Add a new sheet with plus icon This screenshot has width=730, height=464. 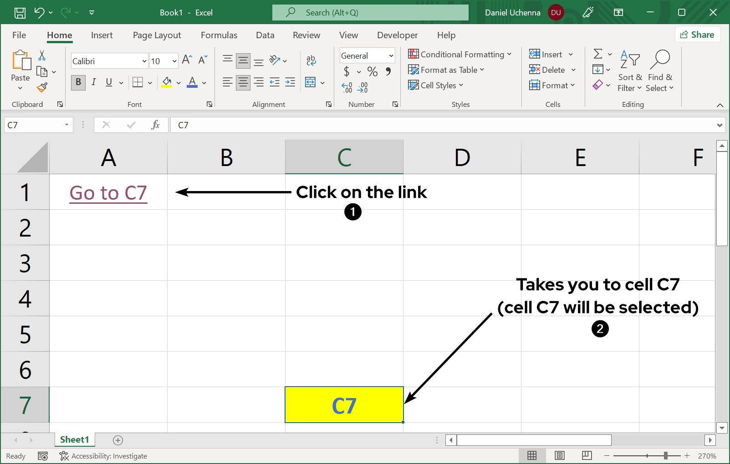pyautogui.click(x=118, y=440)
